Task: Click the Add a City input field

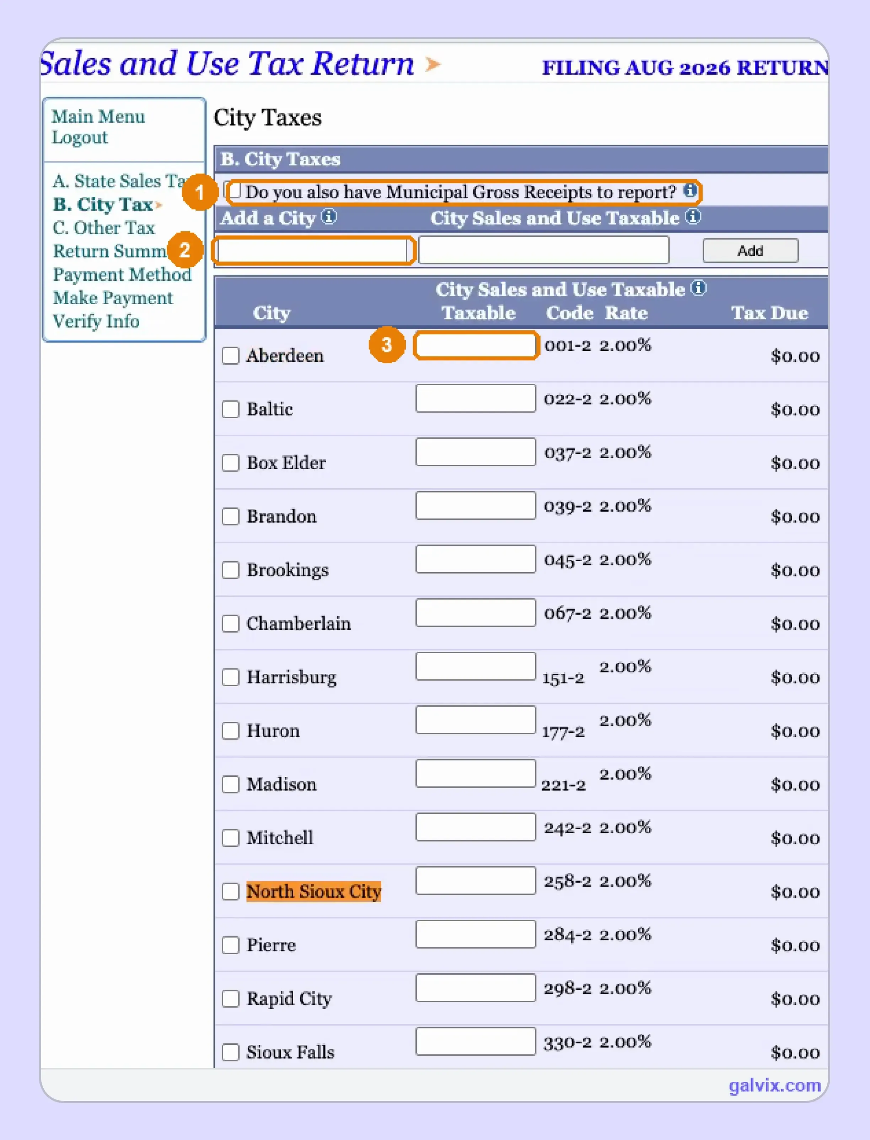Action: 313,251
